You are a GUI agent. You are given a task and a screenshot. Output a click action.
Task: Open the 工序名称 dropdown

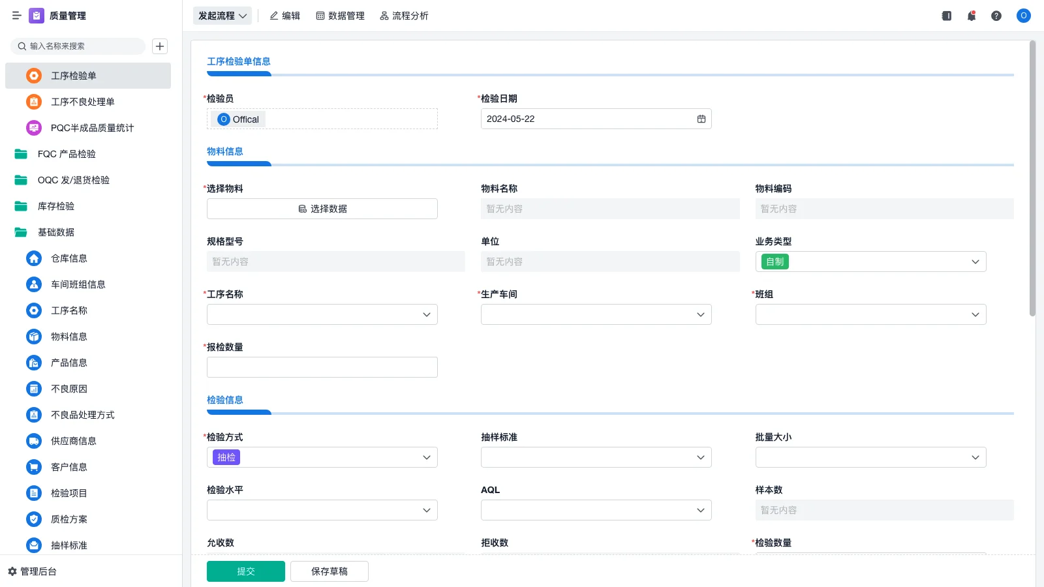click(x=322, y=314)
